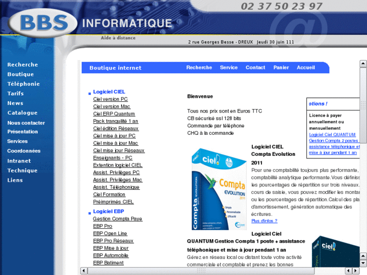The height and width of the screenshot is (275, 367).
Task: Open Assist. Téléphonique link
Action: click(116, 187)
